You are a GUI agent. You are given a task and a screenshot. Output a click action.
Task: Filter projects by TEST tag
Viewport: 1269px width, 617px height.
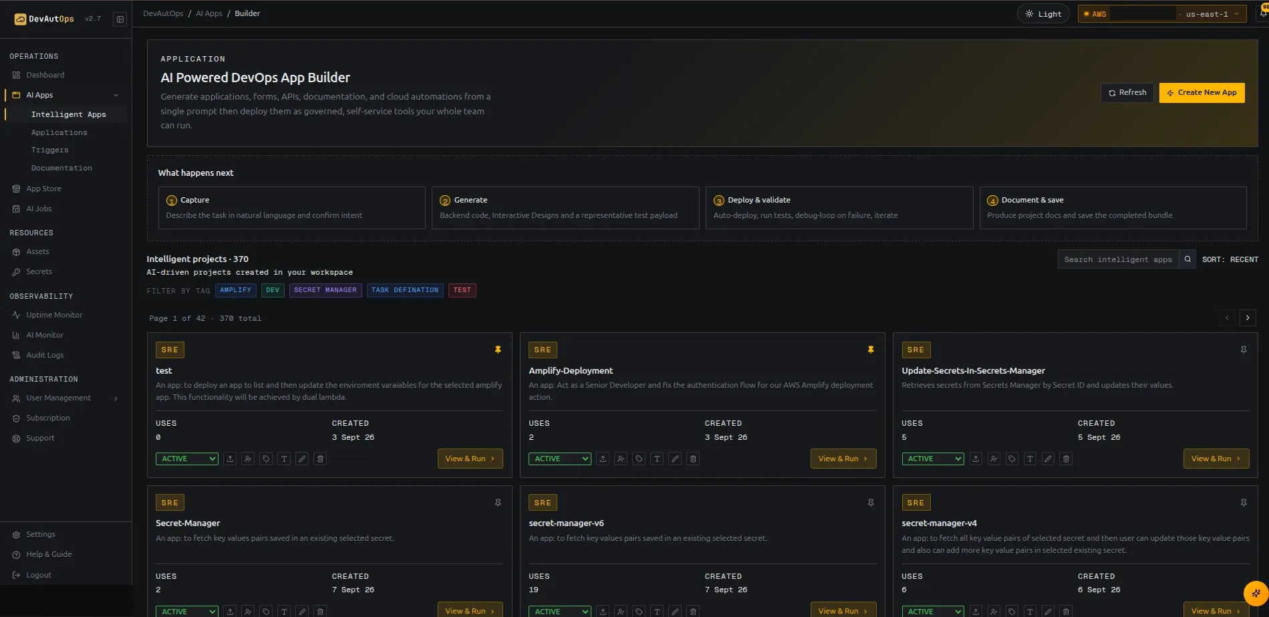462,290
